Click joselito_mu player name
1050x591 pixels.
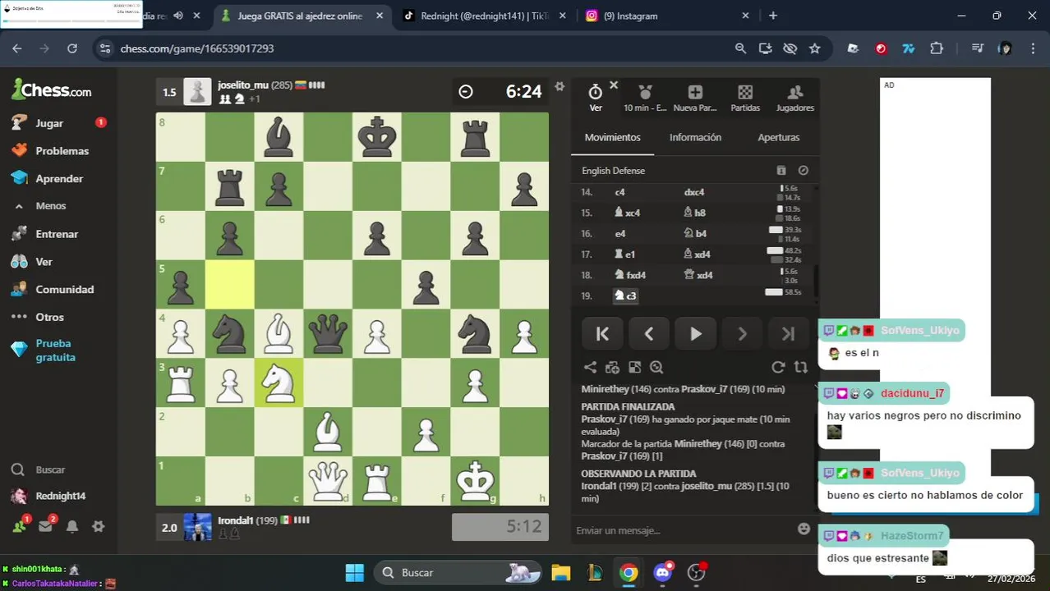point(243,85)
